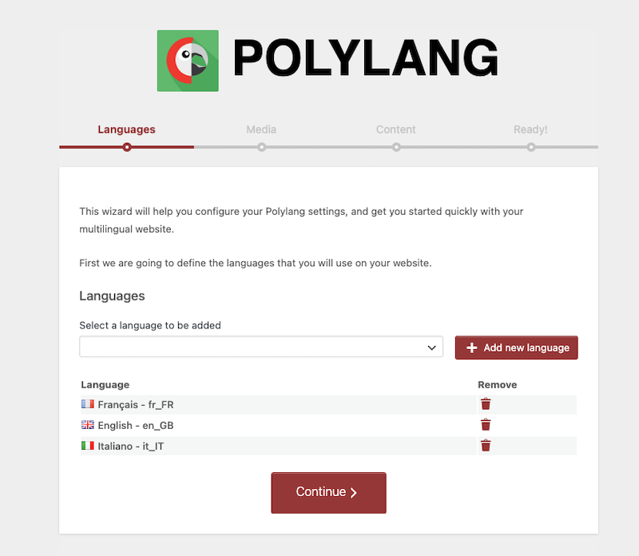The height and width of the screenshot is (556, 639).
Task: Open the language selection dropdown
Action: tap(261, 347)
